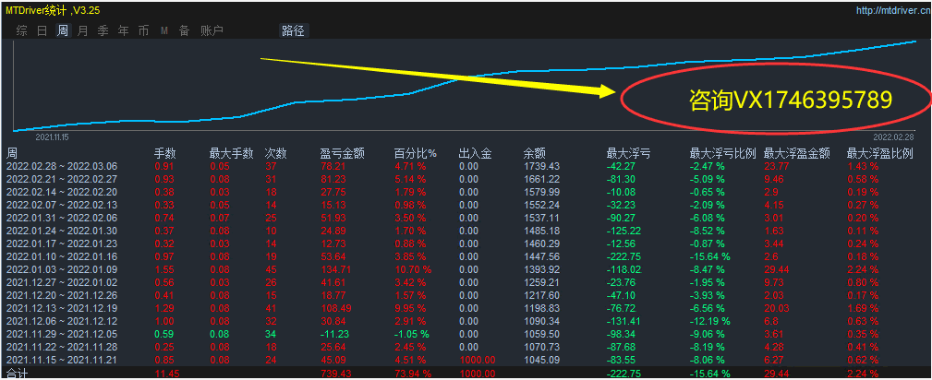Select week 2022.02.07 ~ 2022.02.13
The height and width of the screenshot is (380, 932).
[64, 204]
